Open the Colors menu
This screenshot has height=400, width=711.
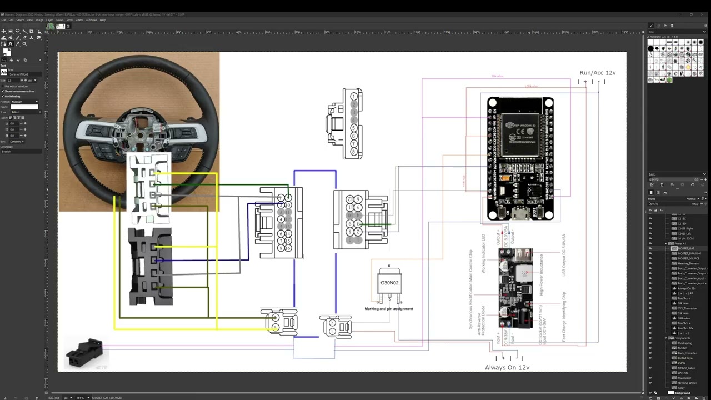pyautogui.click(x=59, y=20)
